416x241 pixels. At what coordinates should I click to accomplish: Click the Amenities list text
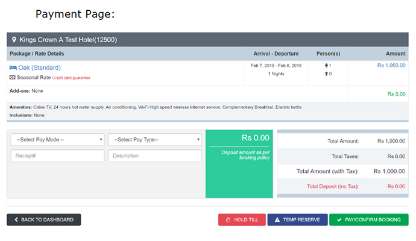[156, 107]
